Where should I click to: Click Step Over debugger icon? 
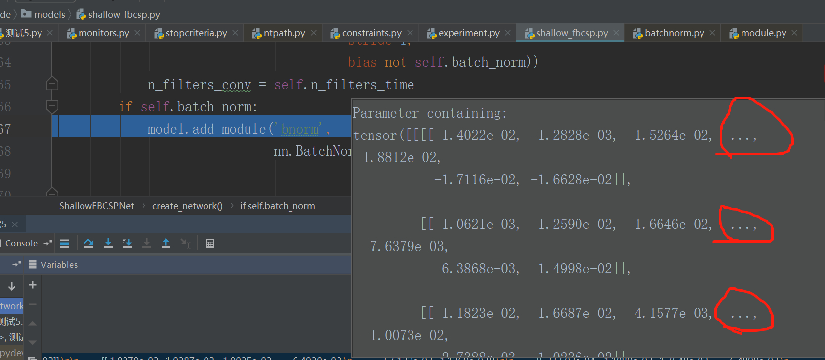coord(89,243)
